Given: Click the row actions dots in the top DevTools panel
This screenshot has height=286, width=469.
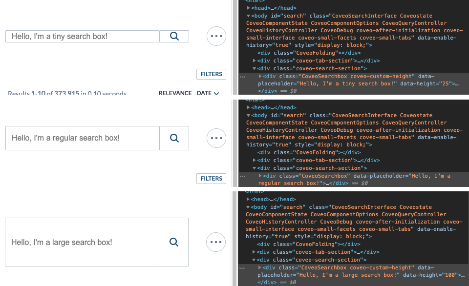Looking at the screenshot, I should [x=242, y=77].
